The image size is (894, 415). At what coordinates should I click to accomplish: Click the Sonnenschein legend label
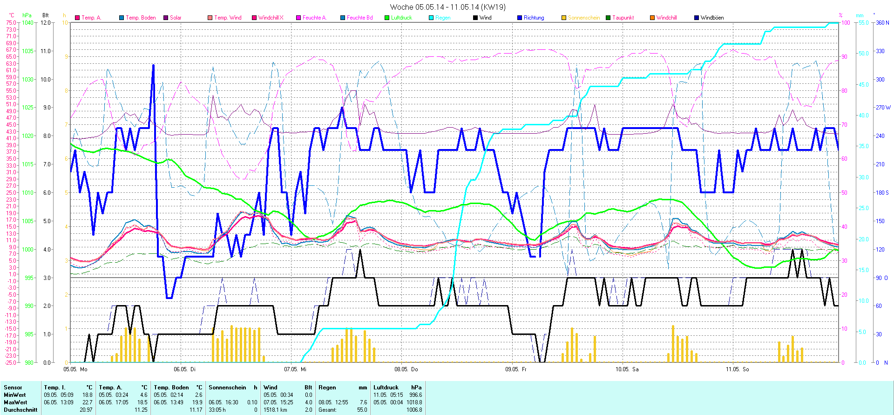pyautogui.click(x=583, y=18)
